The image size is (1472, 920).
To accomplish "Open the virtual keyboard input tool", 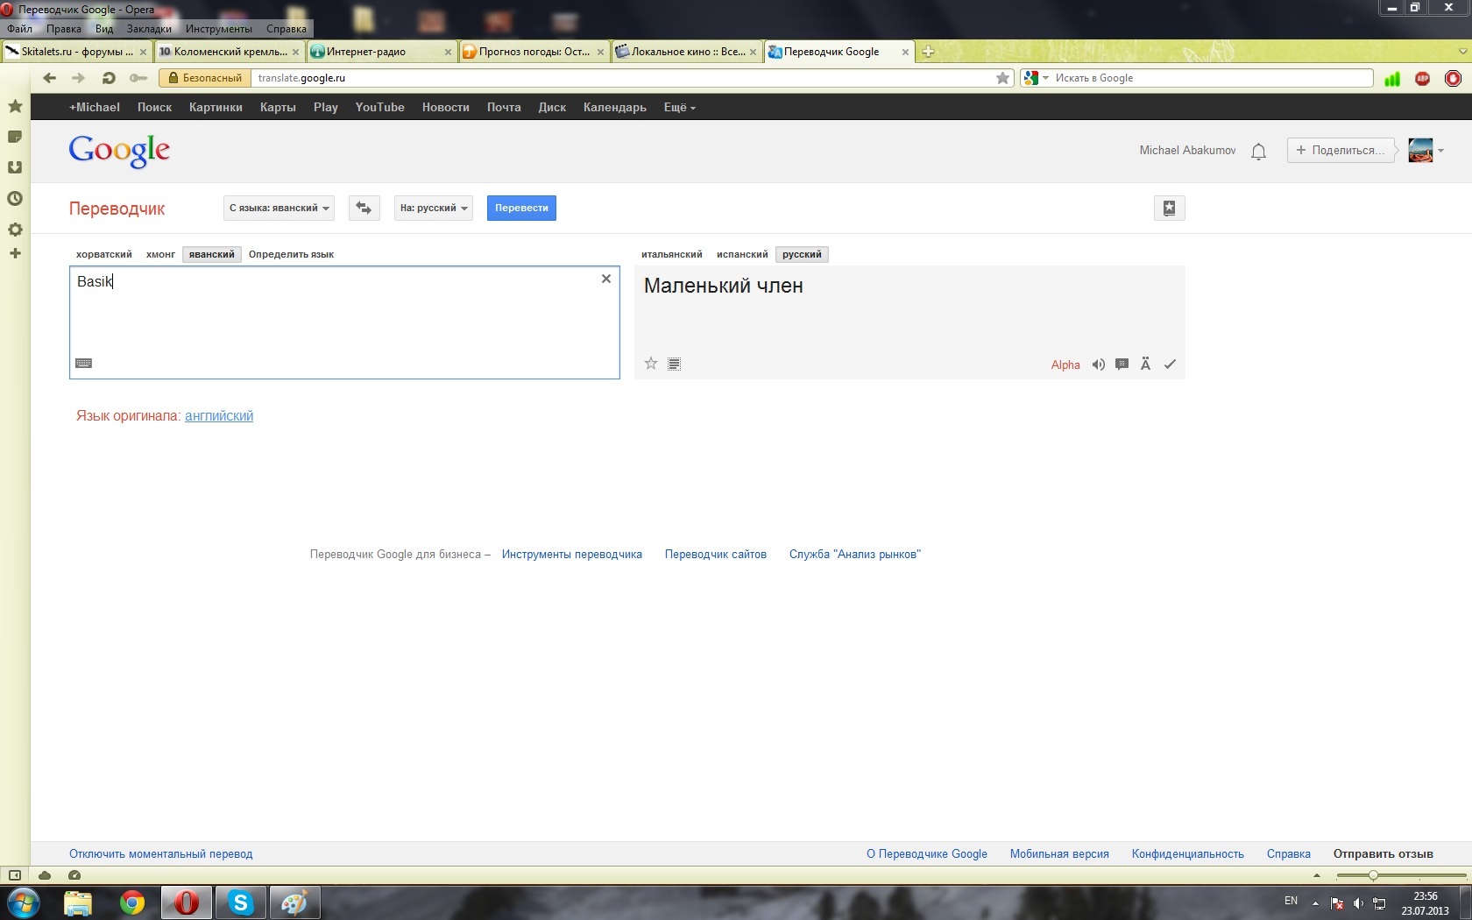I will tap(84, 363).
